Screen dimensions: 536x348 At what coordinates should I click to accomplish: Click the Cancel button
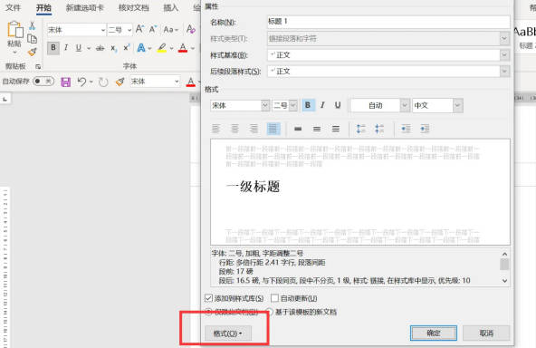point(486,333)
